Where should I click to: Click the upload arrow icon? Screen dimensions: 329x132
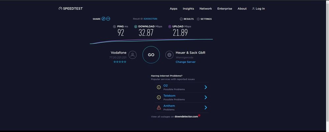click(170, 26)
